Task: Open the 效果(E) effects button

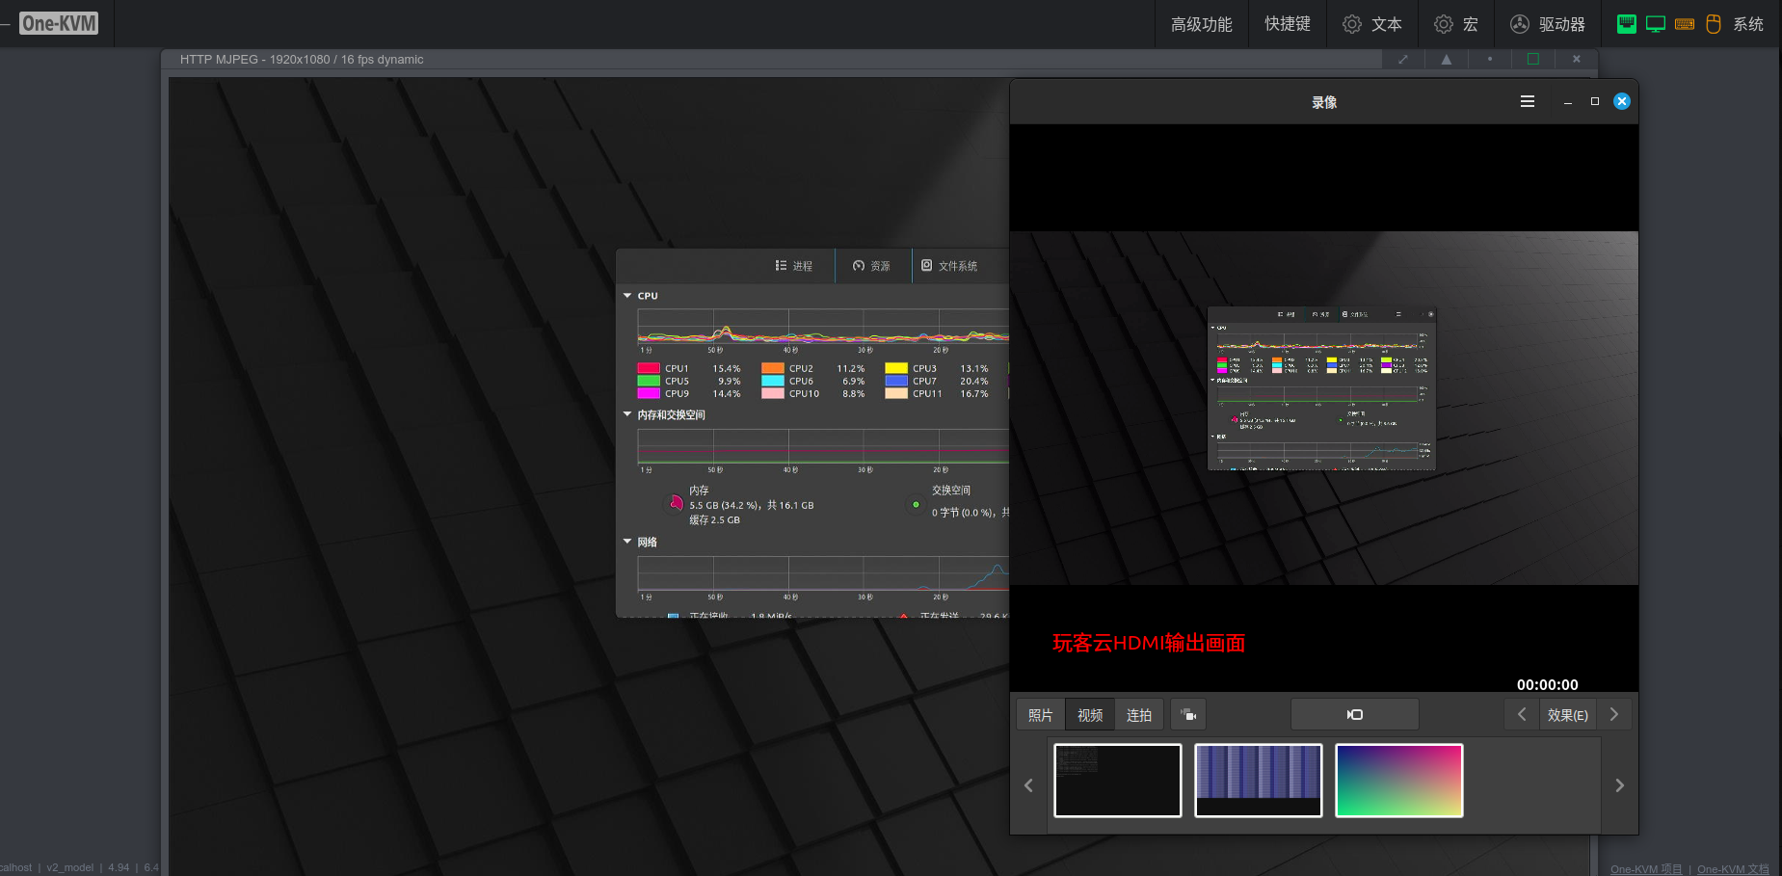Action: click(1567, 715)
